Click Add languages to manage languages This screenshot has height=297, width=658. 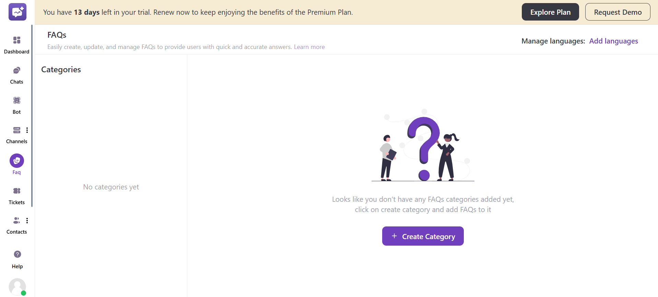(613, 41)
